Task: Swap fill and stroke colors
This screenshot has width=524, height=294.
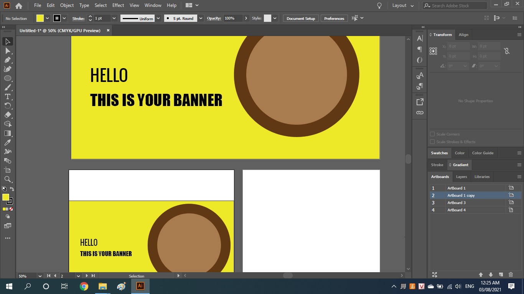Action: [x=12, y=189]
